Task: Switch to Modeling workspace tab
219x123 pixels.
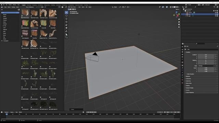Action: tap(29, 5)
